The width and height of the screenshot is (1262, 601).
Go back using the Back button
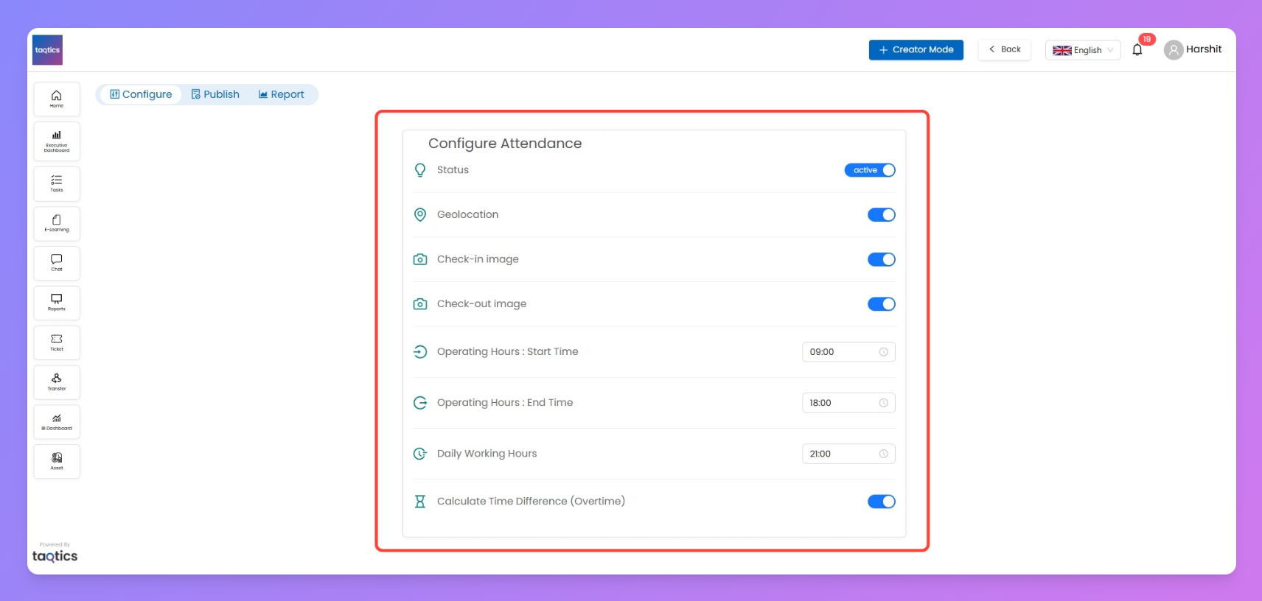[x=1005, y=49]
